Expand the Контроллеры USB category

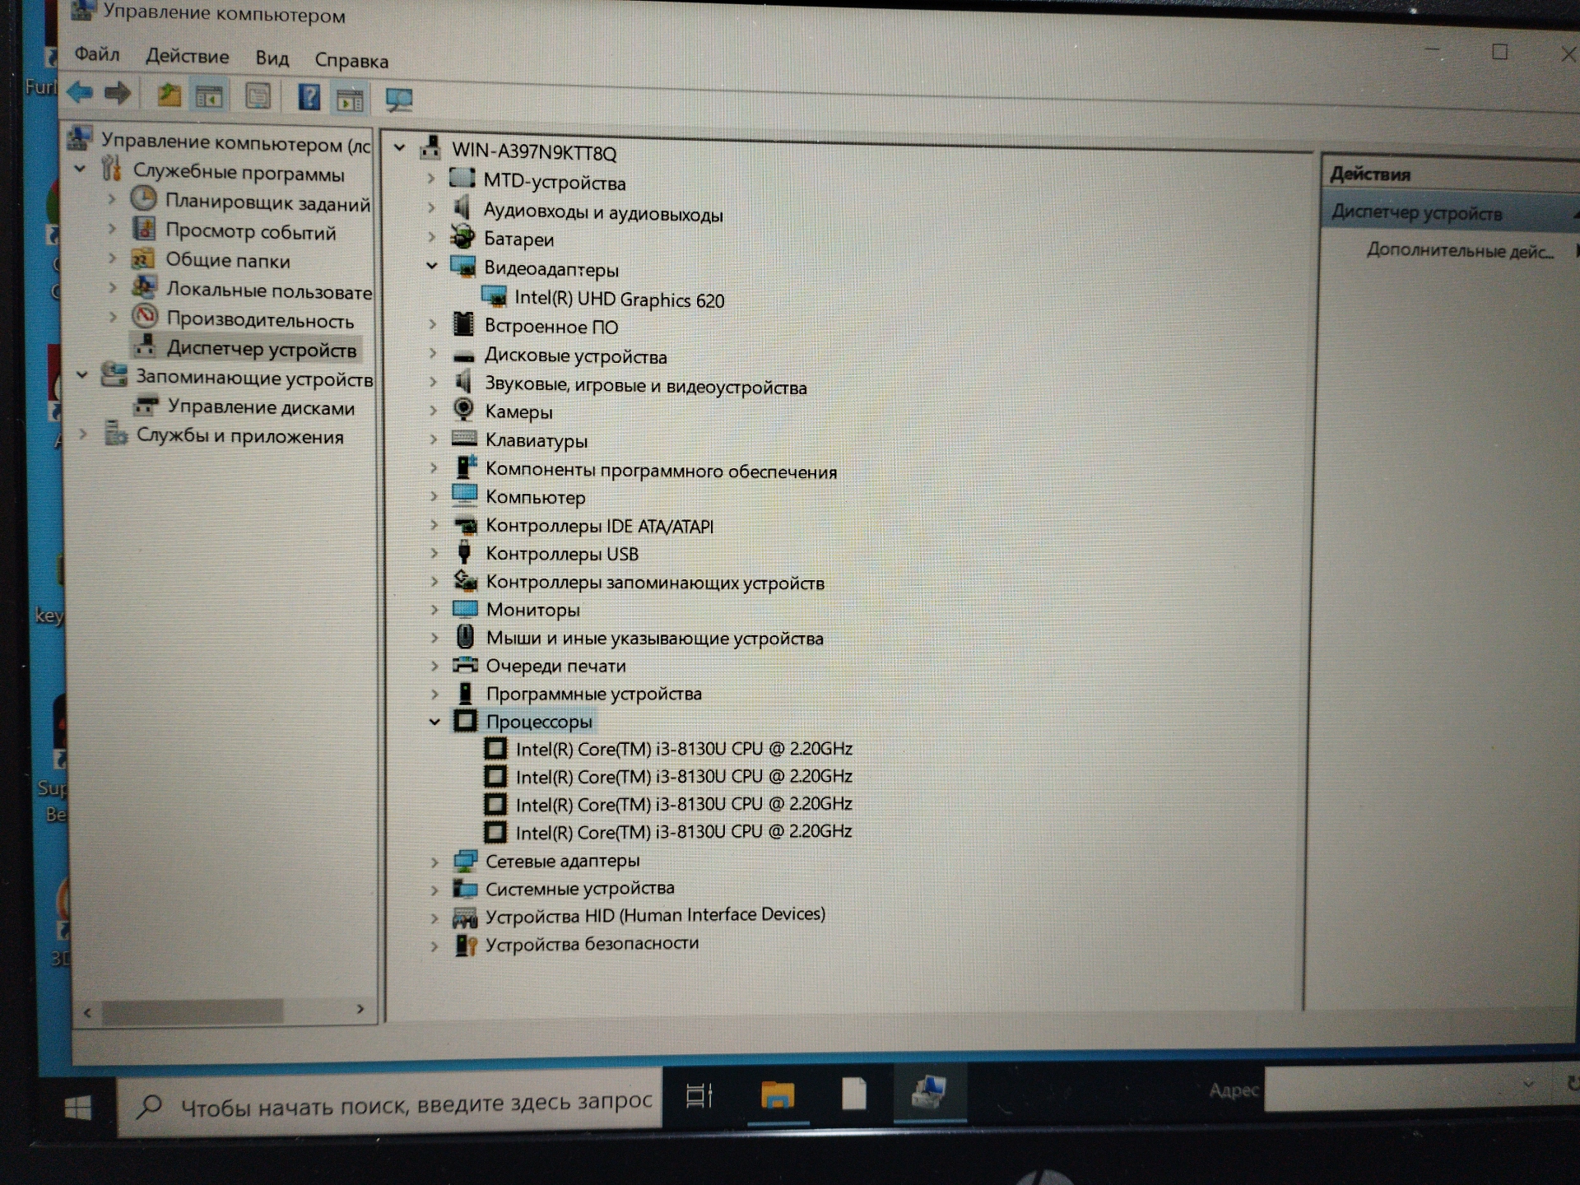434,552
